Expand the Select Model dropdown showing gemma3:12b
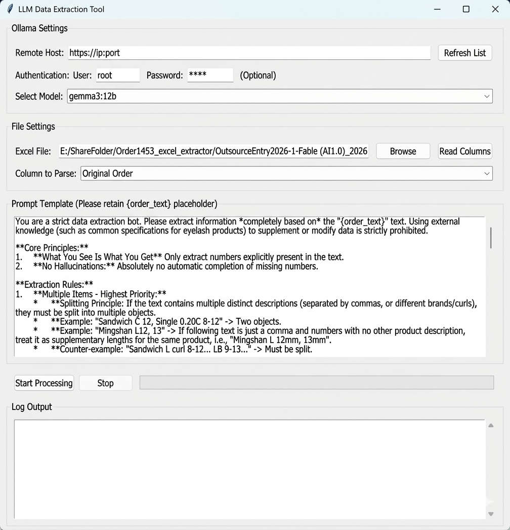Image resolution: width=510 pixels, height=530 pixels. click(486, 96)
